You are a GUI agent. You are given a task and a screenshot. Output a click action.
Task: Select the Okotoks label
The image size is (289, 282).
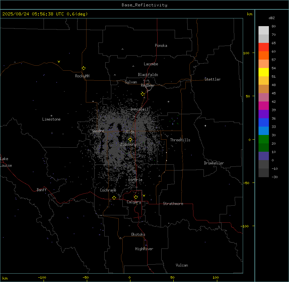[138, 234]
